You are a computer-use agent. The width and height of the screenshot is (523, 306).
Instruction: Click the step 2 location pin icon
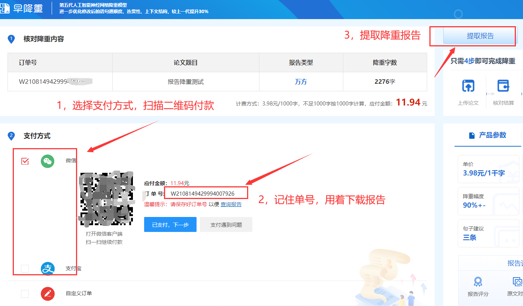click(x=11, y=136)
